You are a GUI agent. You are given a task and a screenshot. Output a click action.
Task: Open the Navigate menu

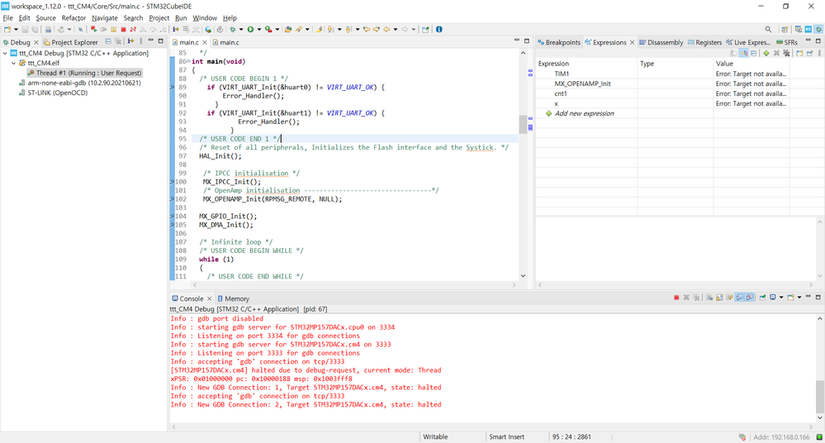105,18
